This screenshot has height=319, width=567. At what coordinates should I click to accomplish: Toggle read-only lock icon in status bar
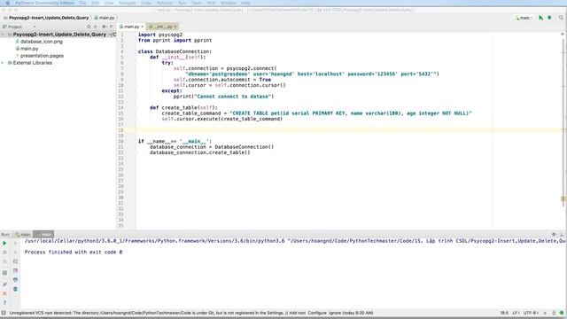coord(546,313)
